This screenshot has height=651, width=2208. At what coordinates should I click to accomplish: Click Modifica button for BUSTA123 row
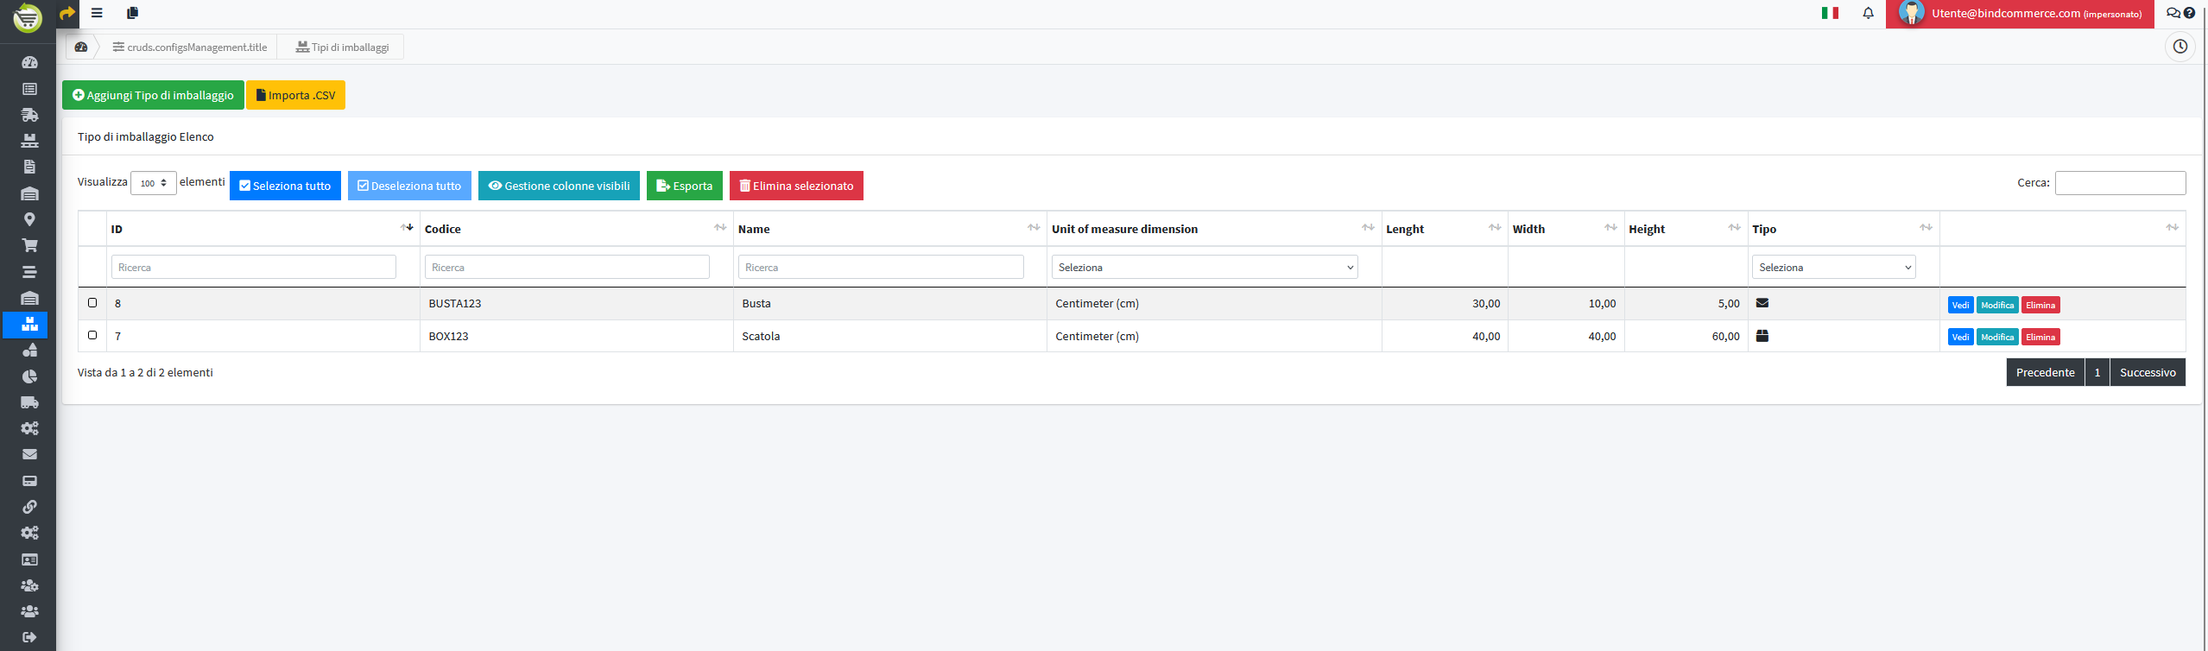1996,305
